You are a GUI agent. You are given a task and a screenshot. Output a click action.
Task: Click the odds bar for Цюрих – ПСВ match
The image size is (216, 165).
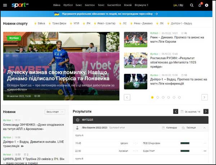tap(185, 143)
